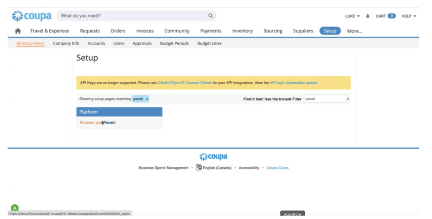Open the Invoices tab
The width and height of the screenshot is (432, 219).
(145, 31)
